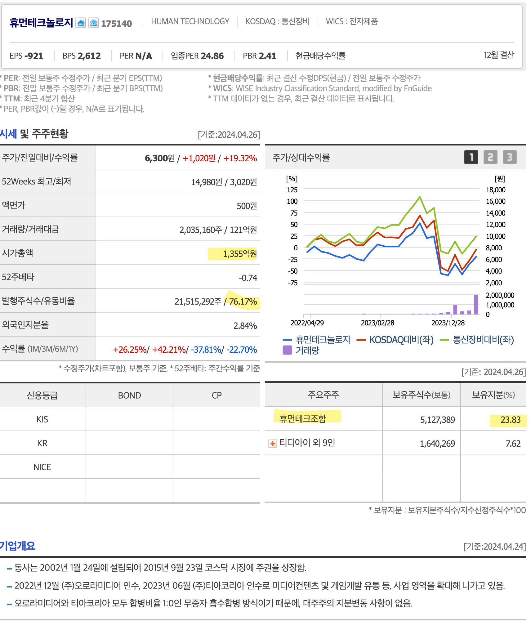This screenshot has width=531, height=621.
Task: Click the 2,035,160주 / 121억원 trading volume
Action: coord(218,230)
